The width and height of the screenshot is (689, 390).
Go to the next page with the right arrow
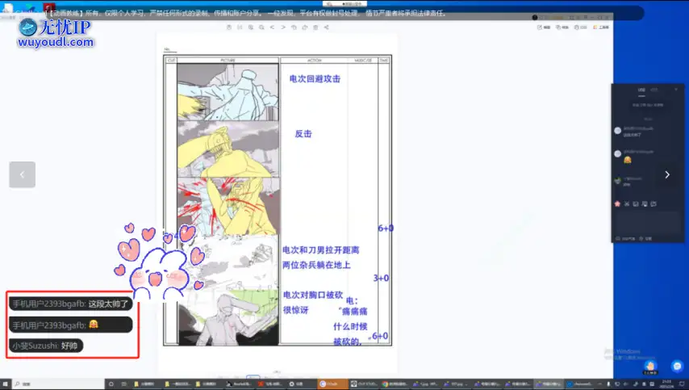[x=667, y=174]
